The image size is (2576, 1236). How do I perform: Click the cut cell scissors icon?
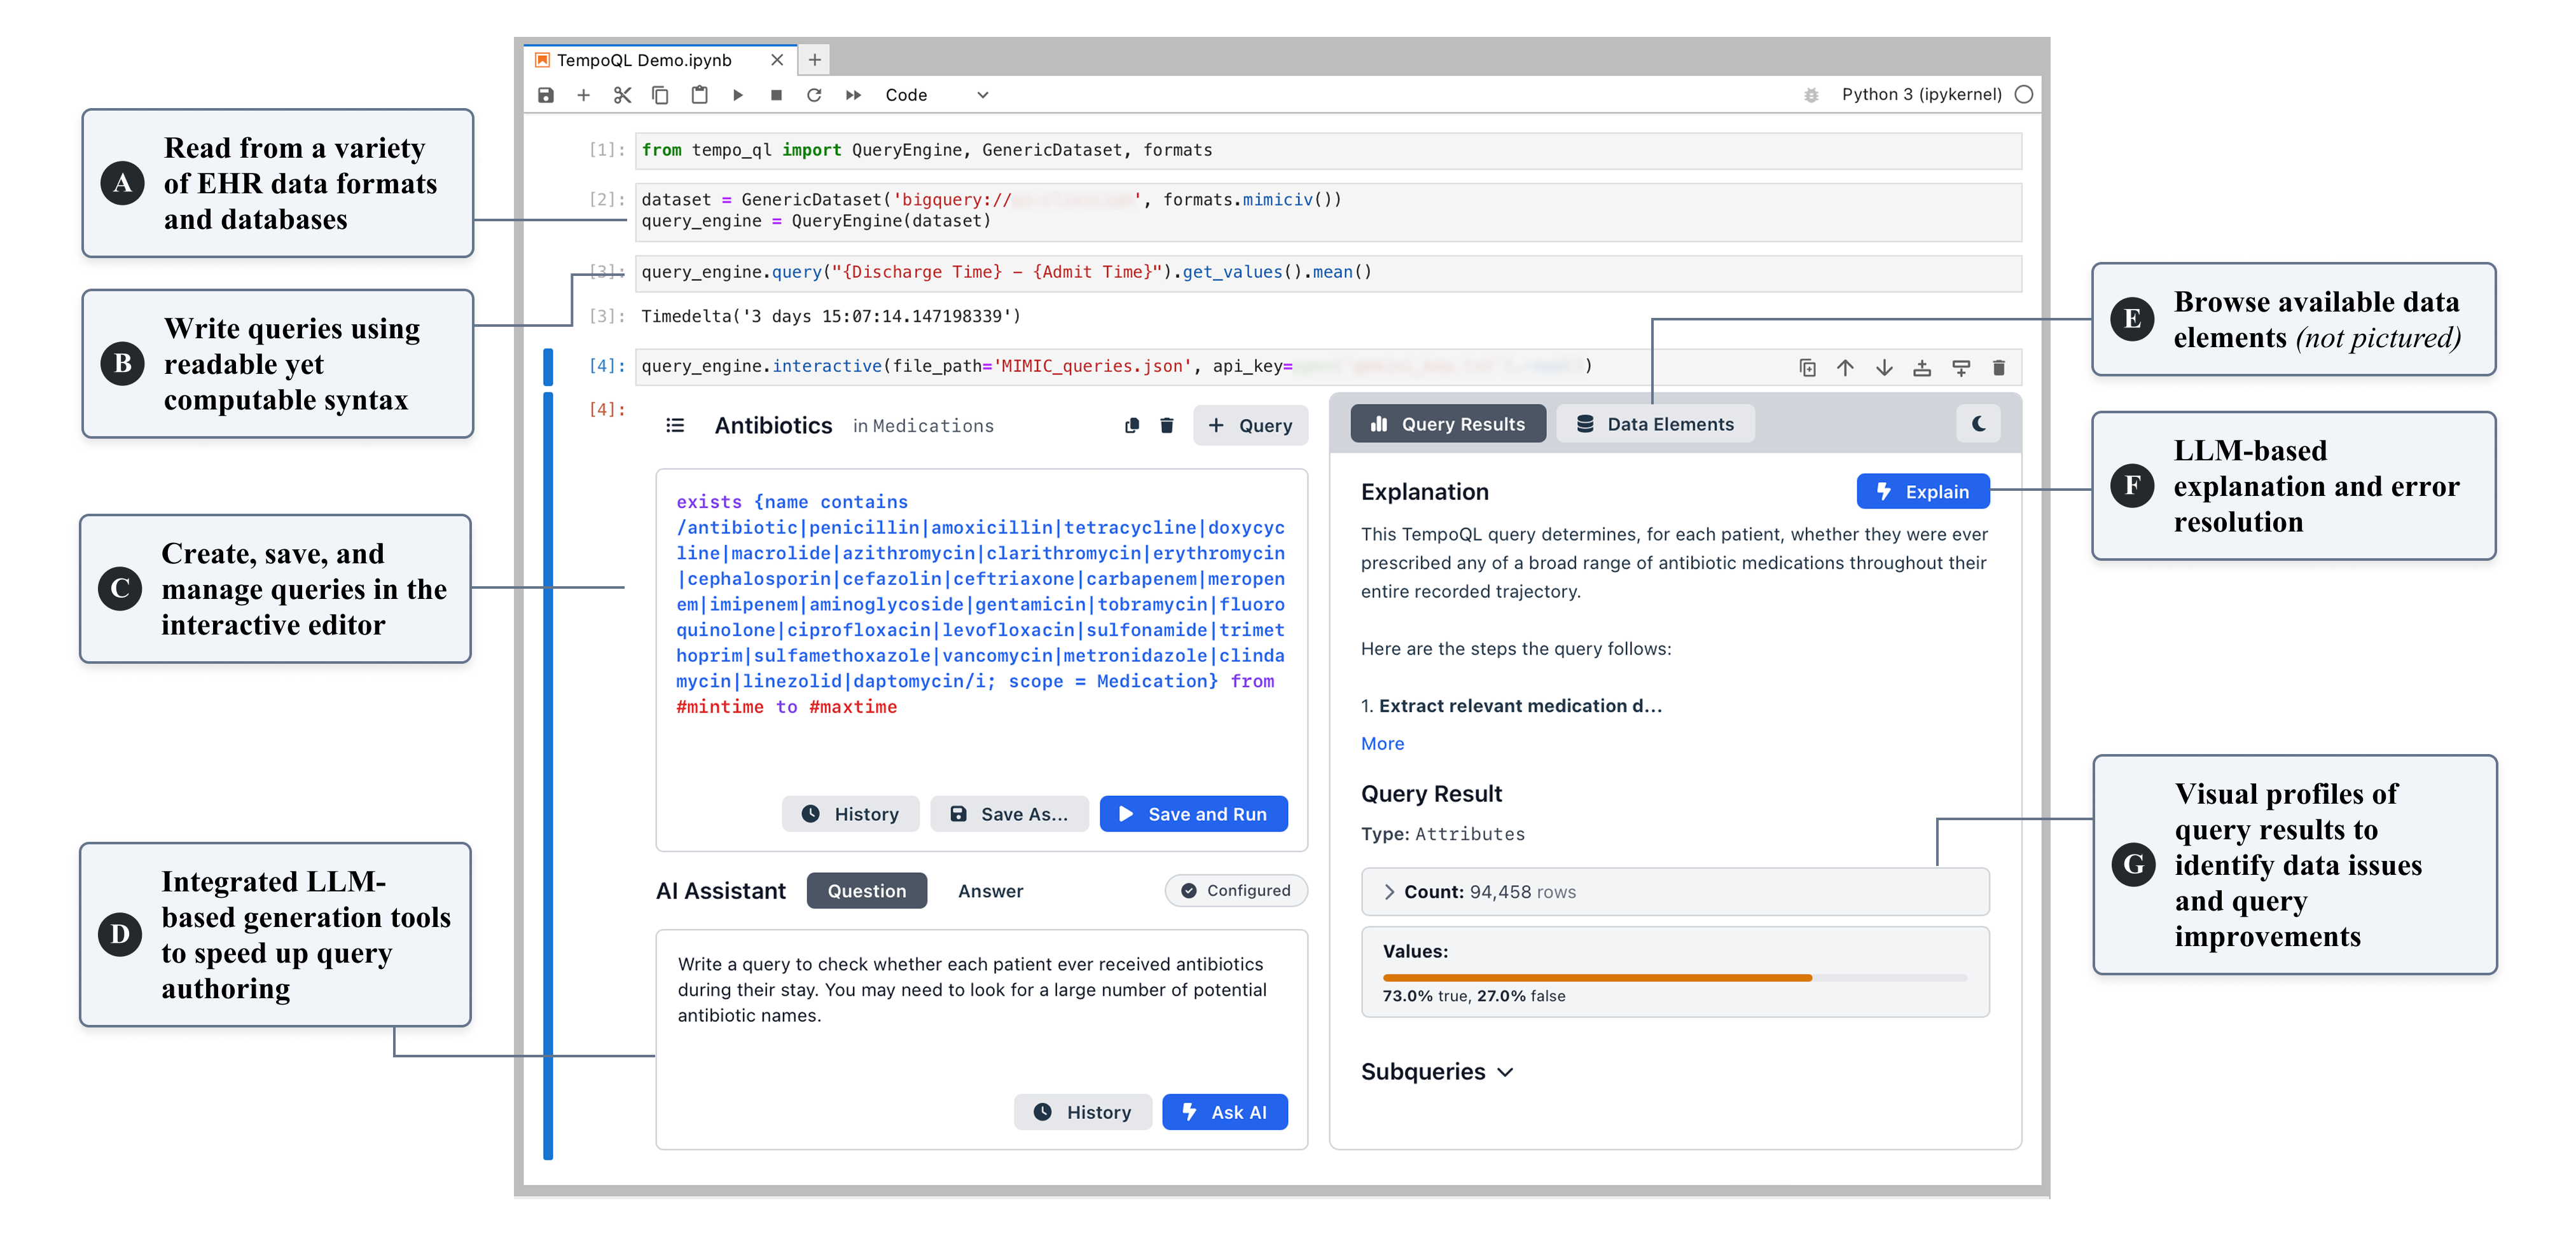(x=622, y=95)
